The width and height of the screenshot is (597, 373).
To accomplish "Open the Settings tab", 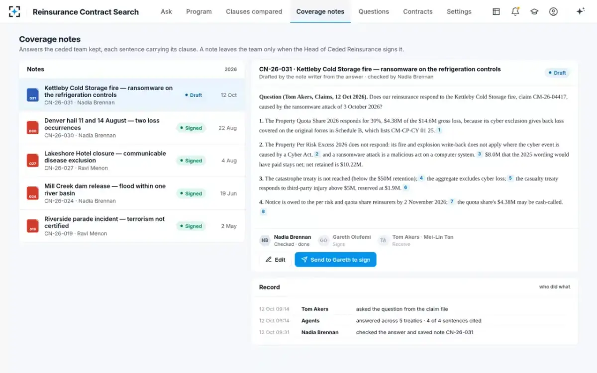I will 459,11.
